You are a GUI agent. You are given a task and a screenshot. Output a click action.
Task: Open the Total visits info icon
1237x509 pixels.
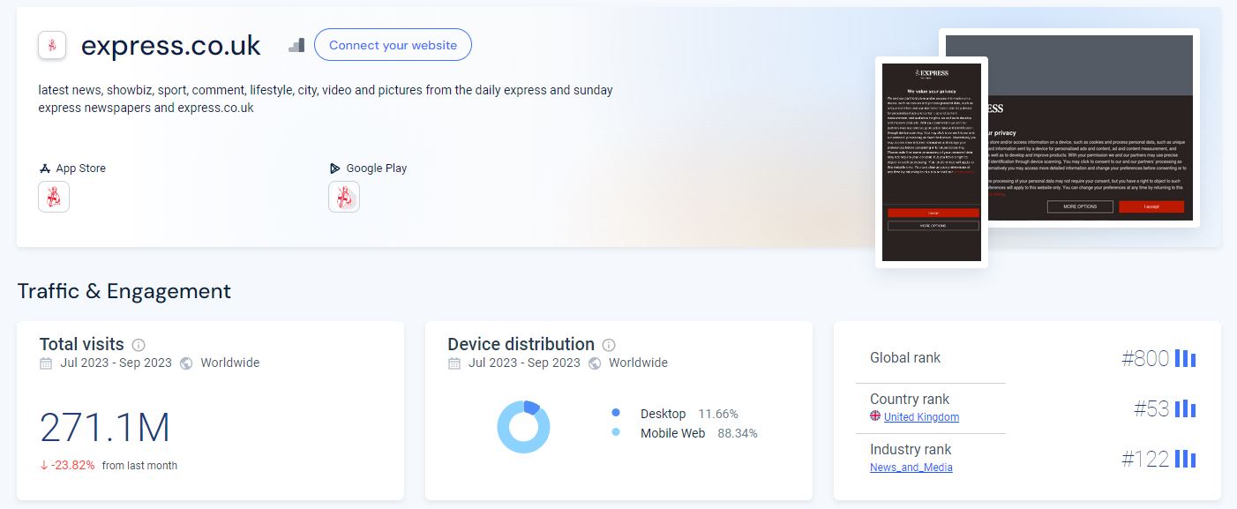[139, 345]
